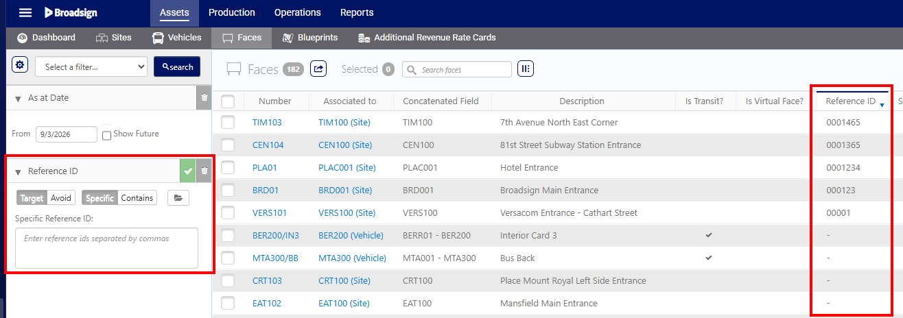Viewport: 903px width, 318px height.
Task: Open folder icon in Reference ID filter
Action: 178,198
